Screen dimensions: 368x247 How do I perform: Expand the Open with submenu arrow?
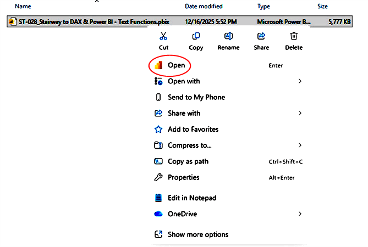[300, 81]
